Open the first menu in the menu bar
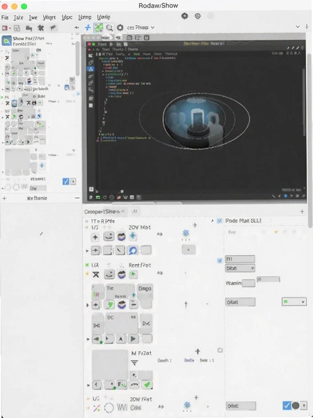Viewport: 313px width, 418px height. pos(5,17)
